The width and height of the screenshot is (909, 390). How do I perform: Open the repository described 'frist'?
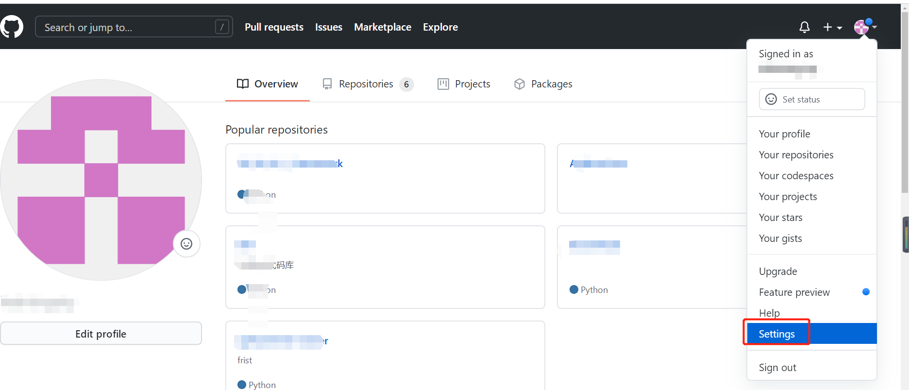click(x=281, y=341)
